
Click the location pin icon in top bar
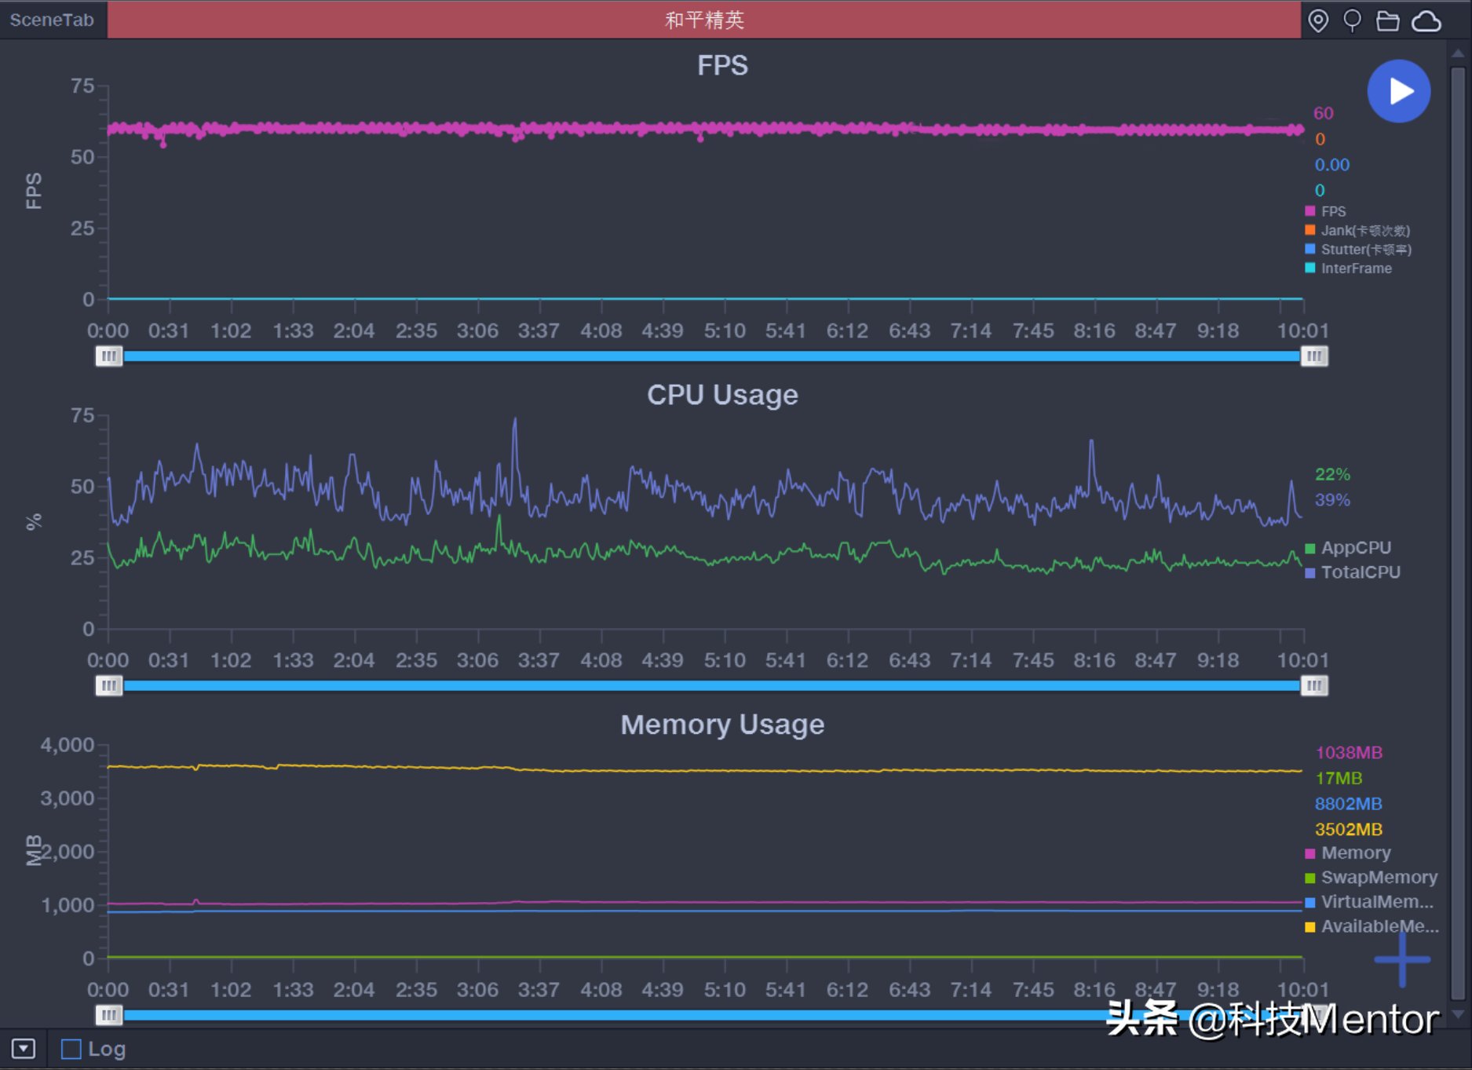click(x=1318, y=20)
